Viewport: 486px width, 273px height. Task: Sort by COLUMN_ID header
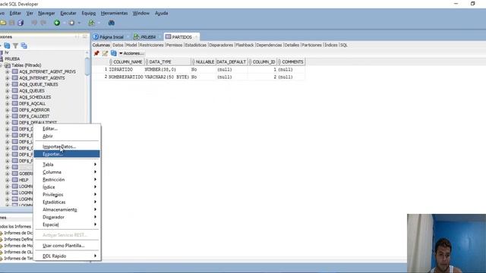pyautogui.click(x=262, y=62)
